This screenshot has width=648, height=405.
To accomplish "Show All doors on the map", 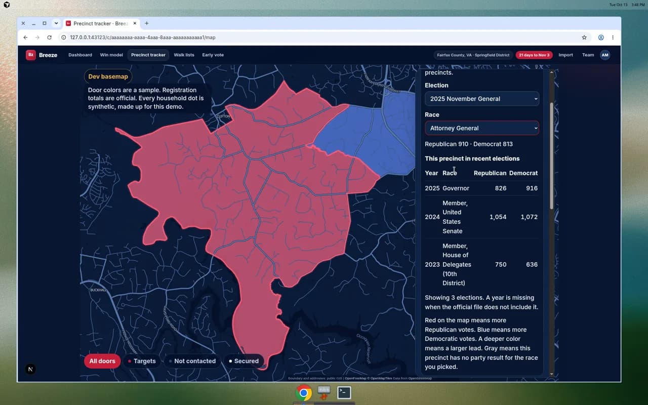I will pos(102,361).
